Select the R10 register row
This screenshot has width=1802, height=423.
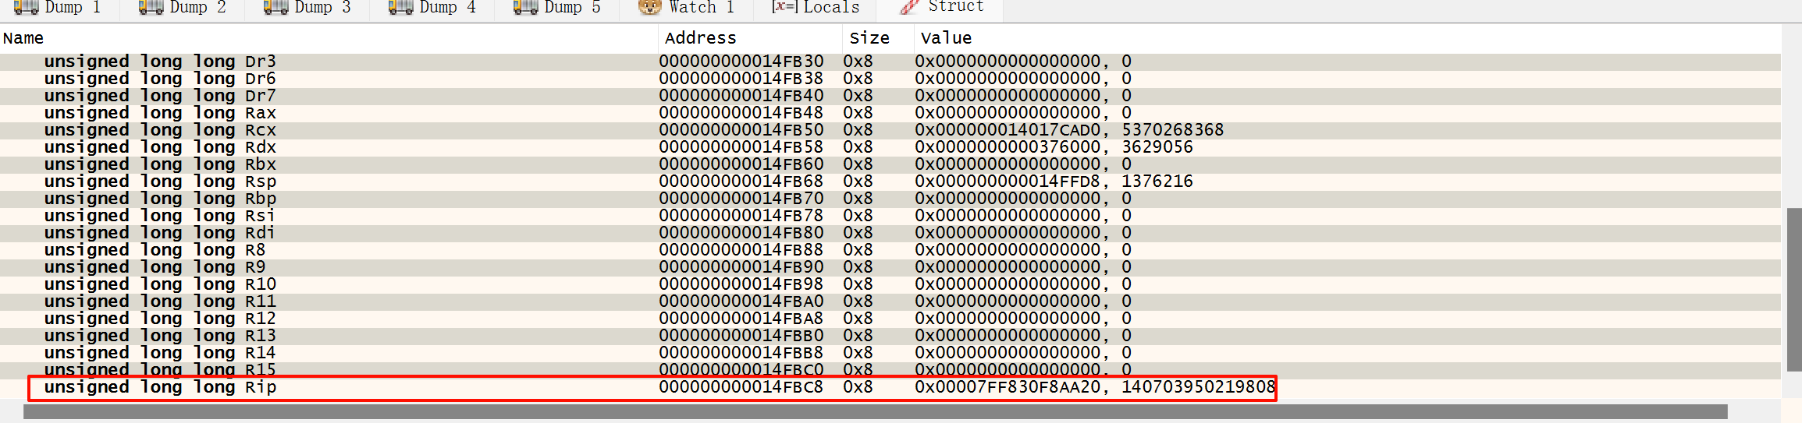[890, 284]
